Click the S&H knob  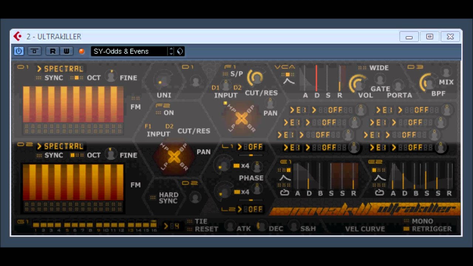pos(293,226)
